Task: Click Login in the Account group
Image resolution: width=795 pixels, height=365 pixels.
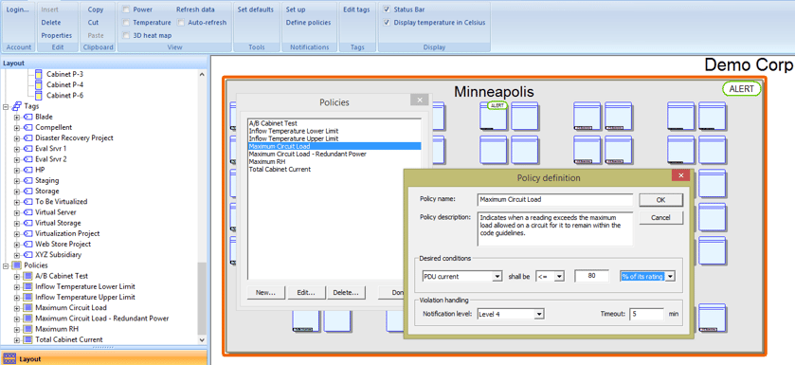Action: point(18,9)
